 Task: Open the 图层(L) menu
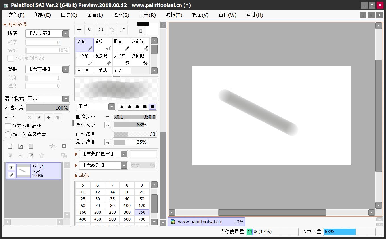(95, 15)
